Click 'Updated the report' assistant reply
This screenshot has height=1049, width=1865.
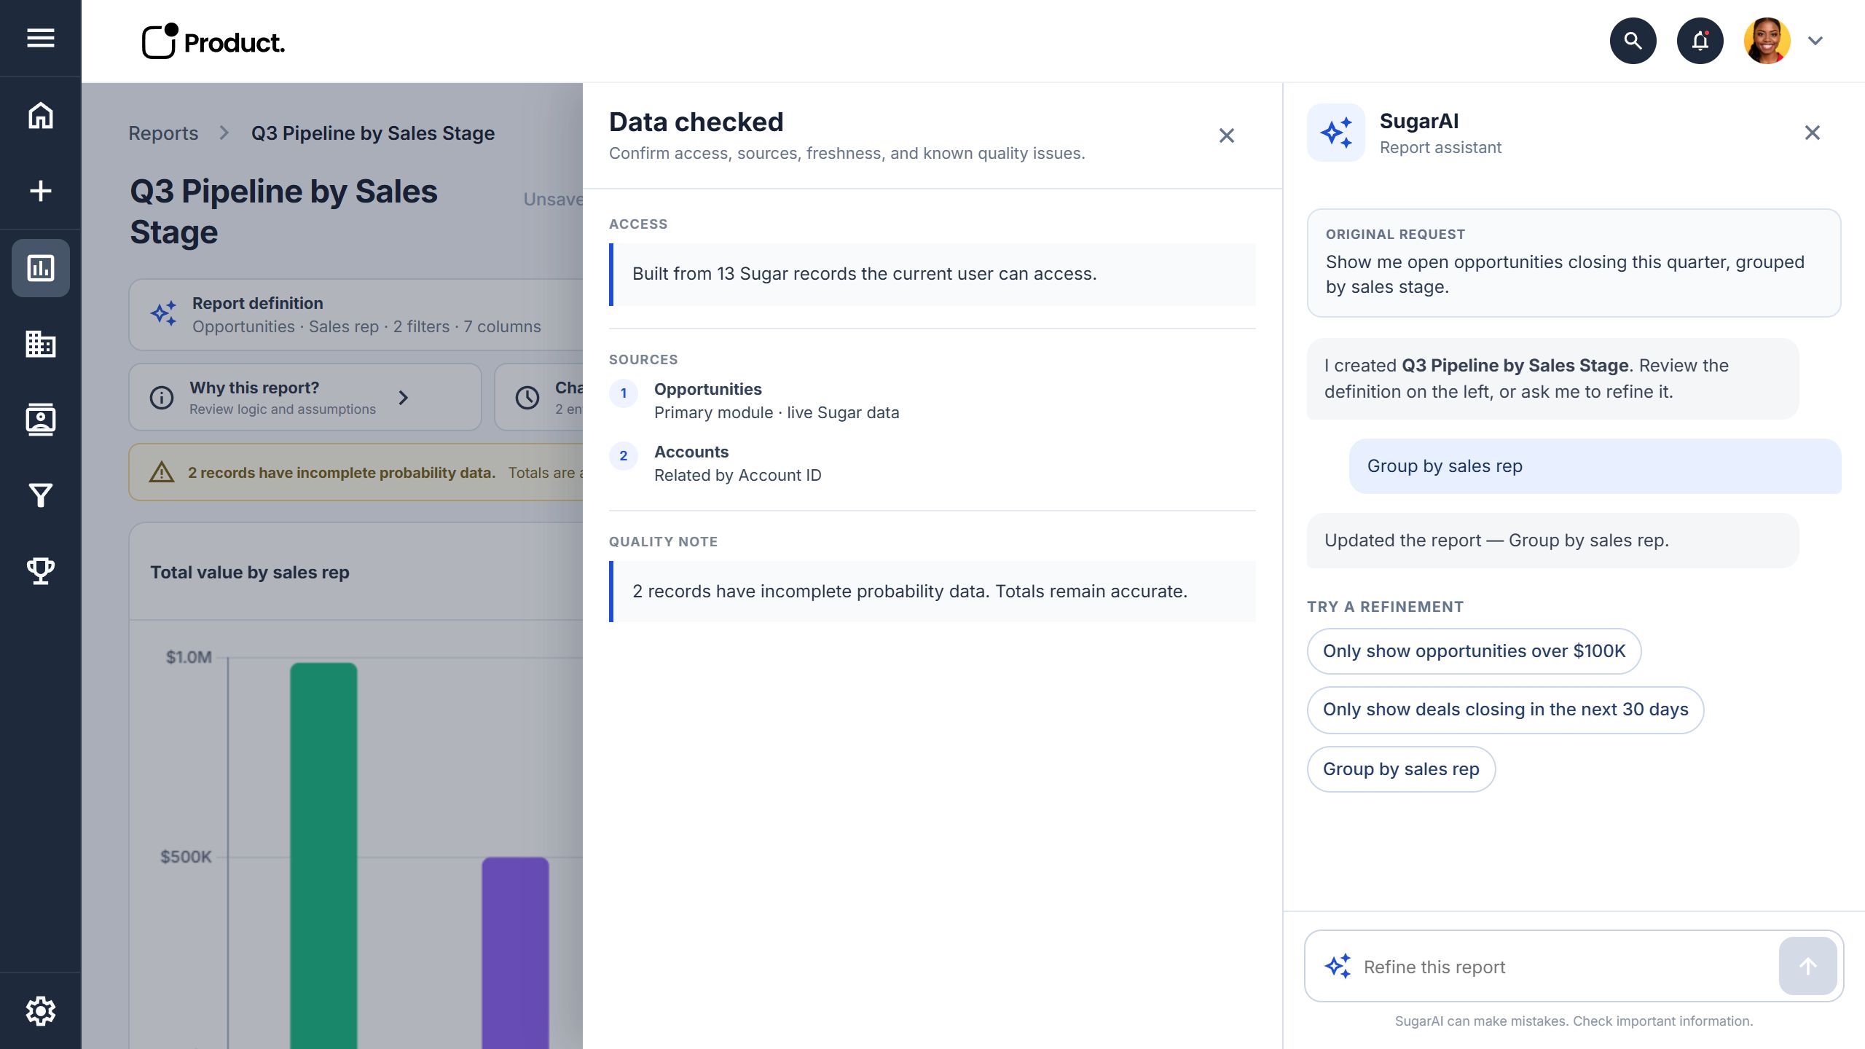(1552, 541)
